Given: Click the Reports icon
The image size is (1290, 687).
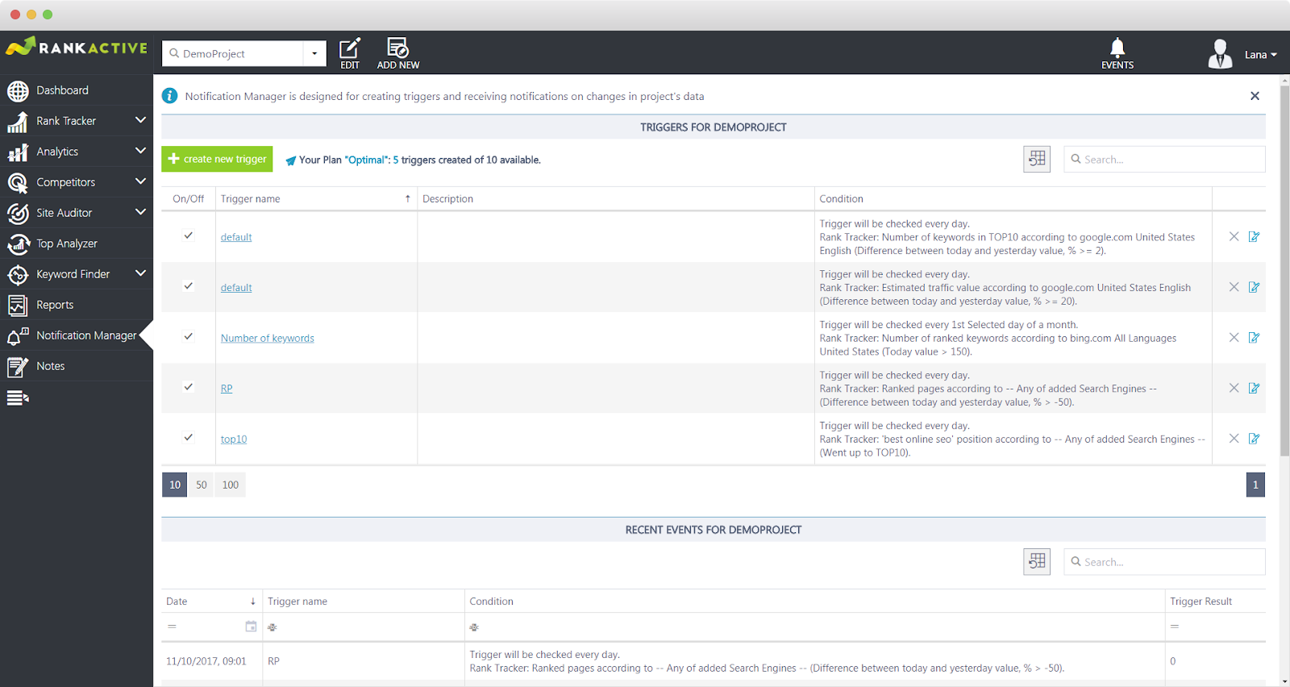Looking at the screenshot, I should point(18,306).
